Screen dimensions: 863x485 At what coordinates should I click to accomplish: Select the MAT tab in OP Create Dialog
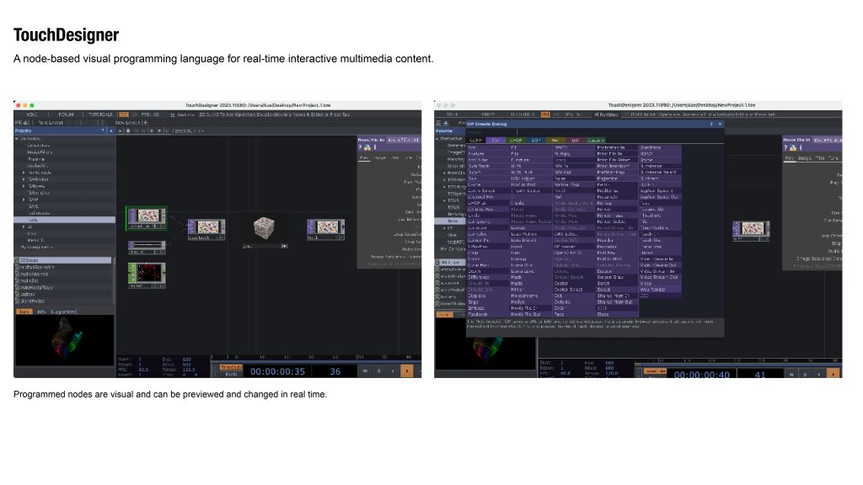pyautogui.click(x=555, y=141)
